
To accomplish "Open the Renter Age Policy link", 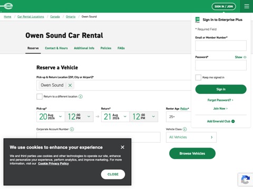I will click(184, 109).
